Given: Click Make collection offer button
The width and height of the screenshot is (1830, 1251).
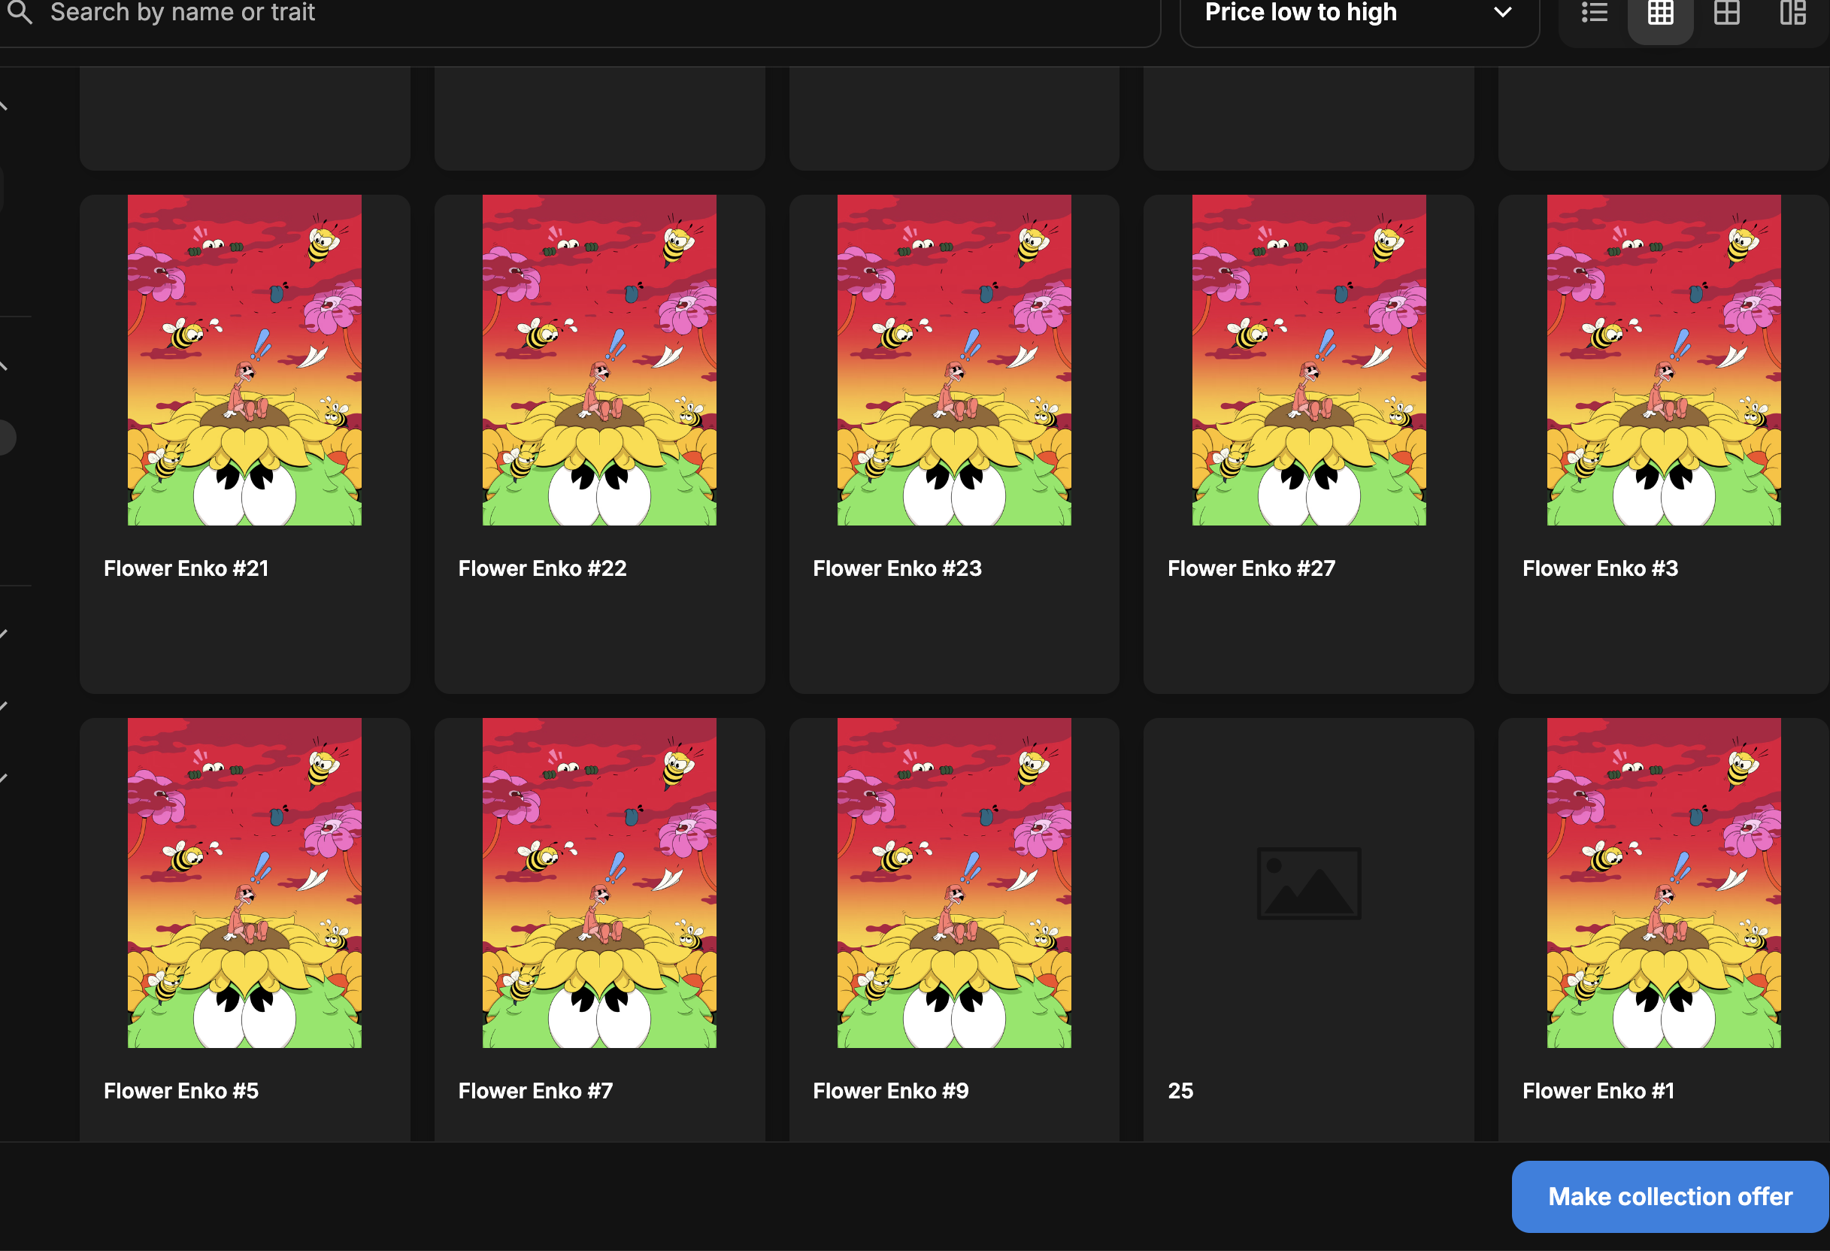Looking at the screenshot, I should (1669, 1196).
